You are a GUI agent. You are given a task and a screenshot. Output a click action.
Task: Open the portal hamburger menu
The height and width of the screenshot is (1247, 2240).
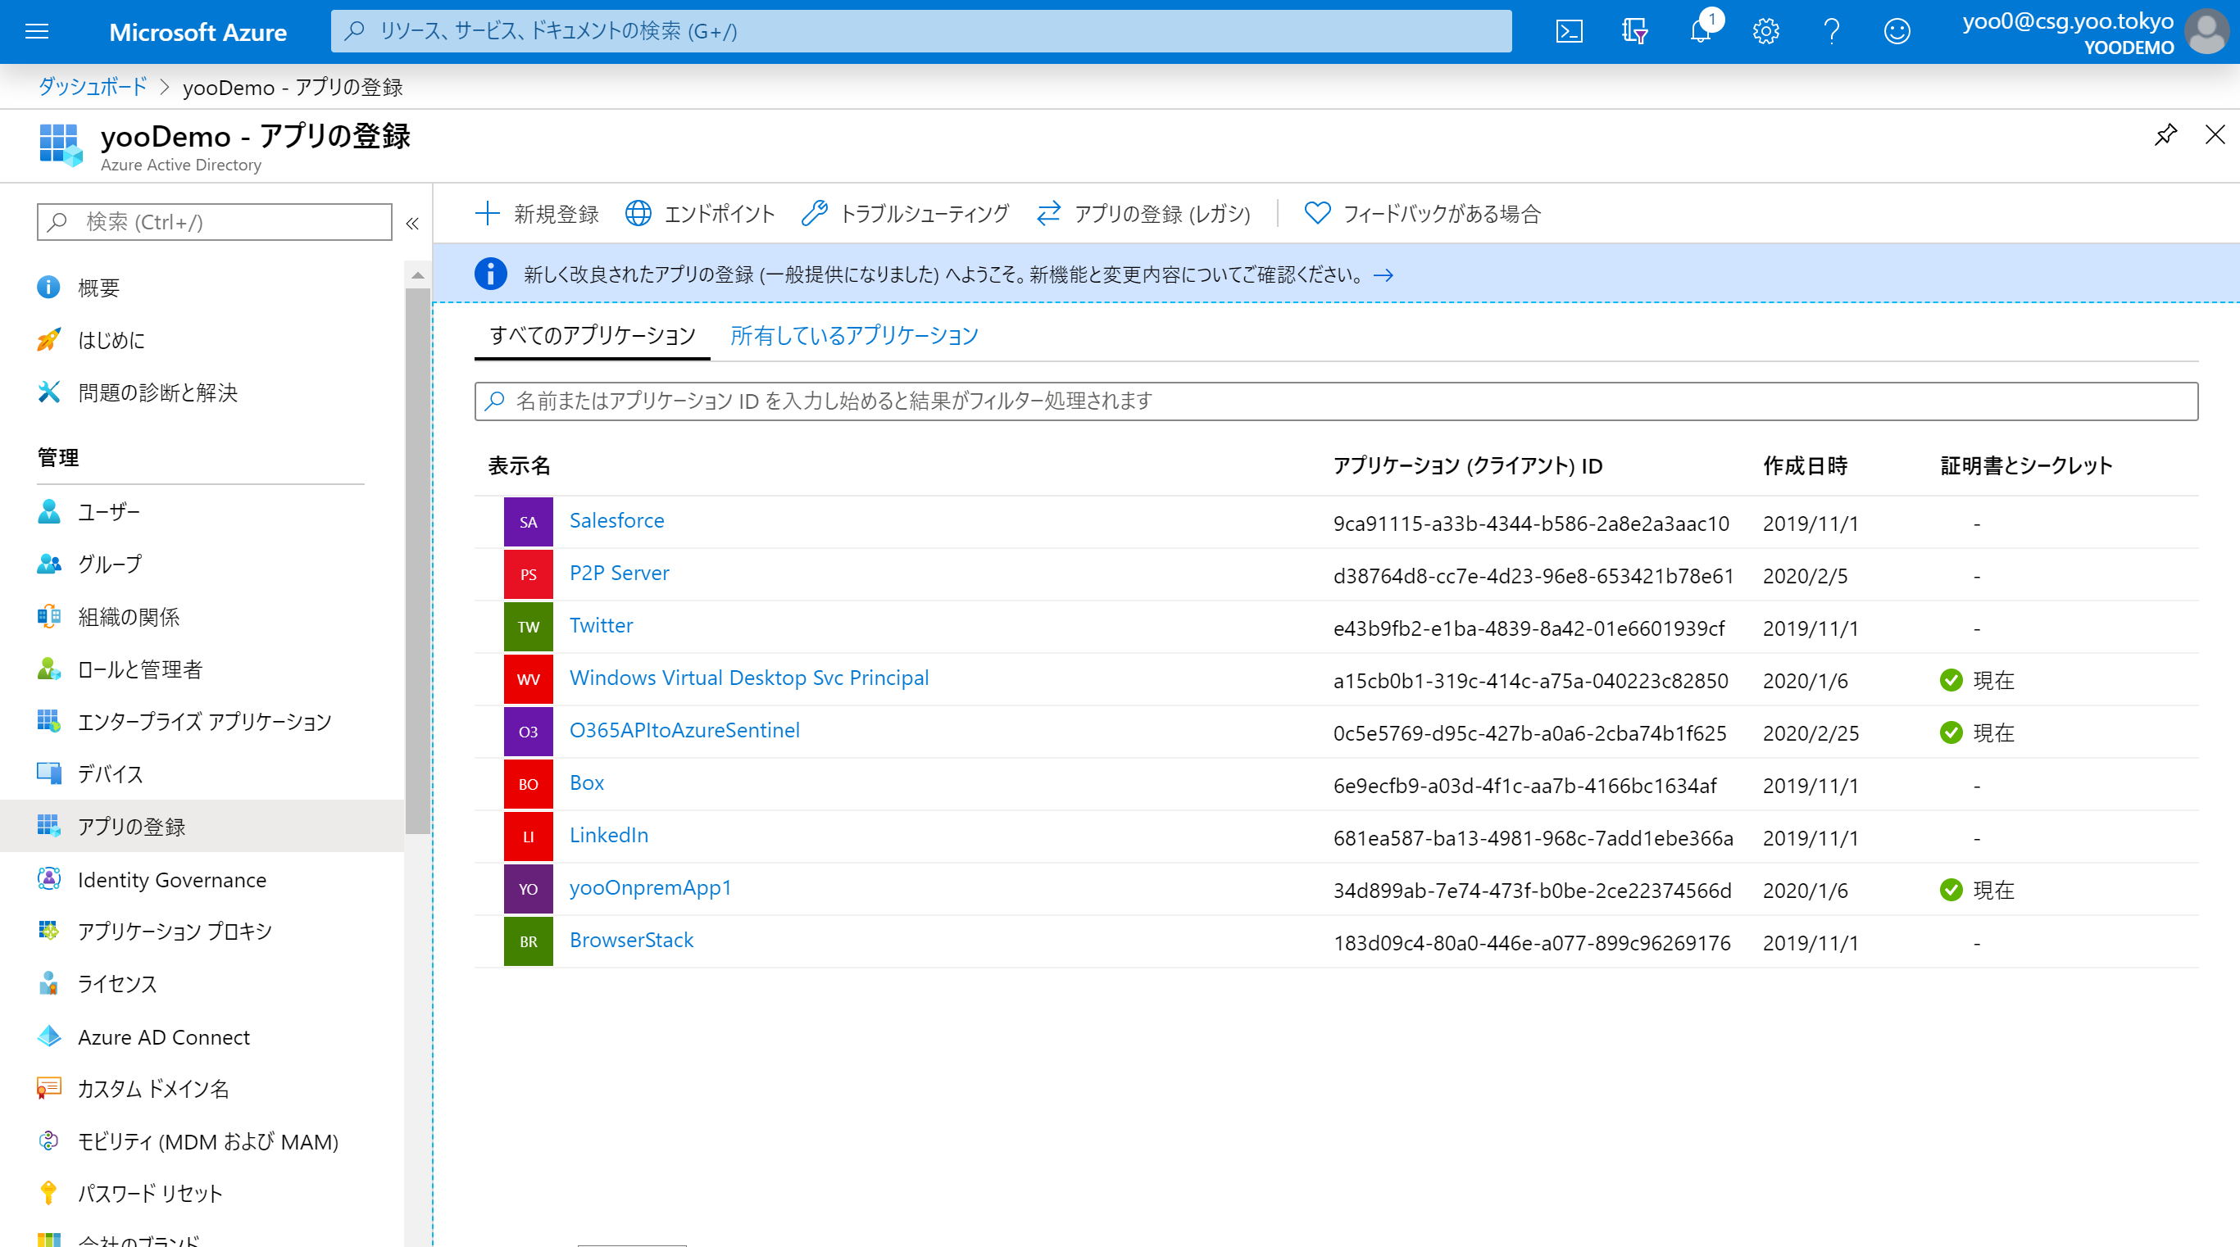(37, 31)
